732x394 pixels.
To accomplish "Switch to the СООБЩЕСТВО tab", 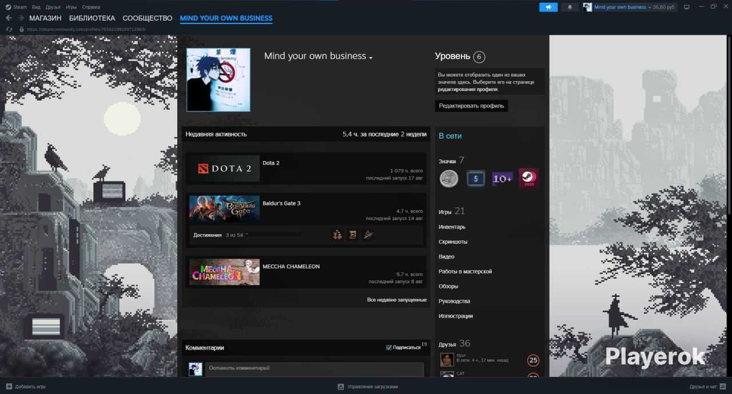I will pyautogui.click(x=148, y=18).
